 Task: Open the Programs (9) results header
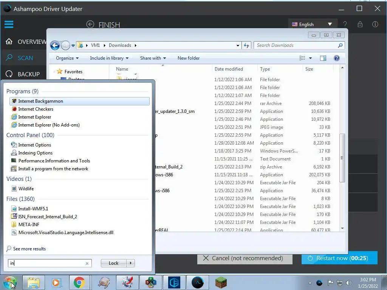point(22,91)
